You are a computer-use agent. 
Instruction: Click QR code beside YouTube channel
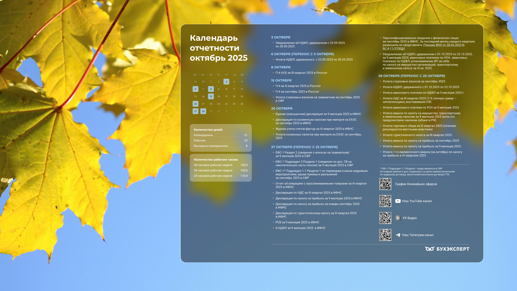385,201
